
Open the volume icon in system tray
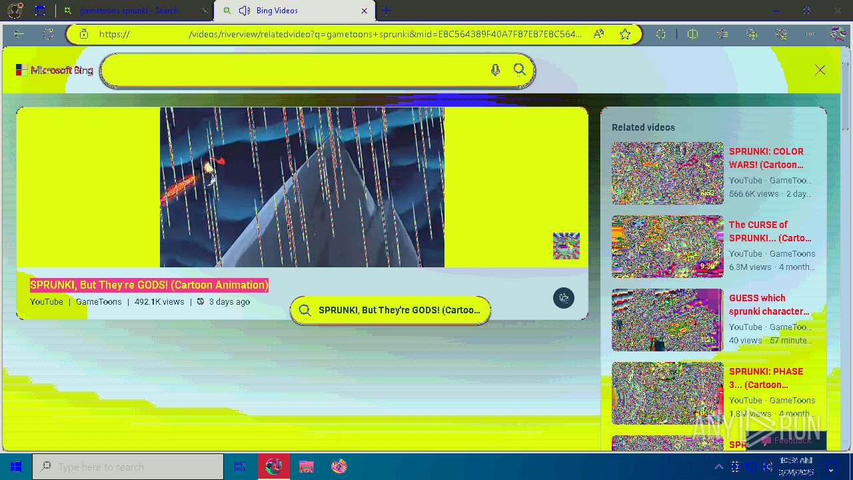pyautogui.click(x=766, y=467)
